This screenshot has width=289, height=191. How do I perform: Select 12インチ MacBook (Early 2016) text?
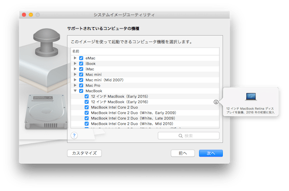coord(120,102)
